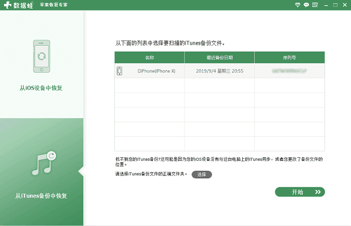Click the 序列号 column header
The image size is (351, 226).
[289, 57]
